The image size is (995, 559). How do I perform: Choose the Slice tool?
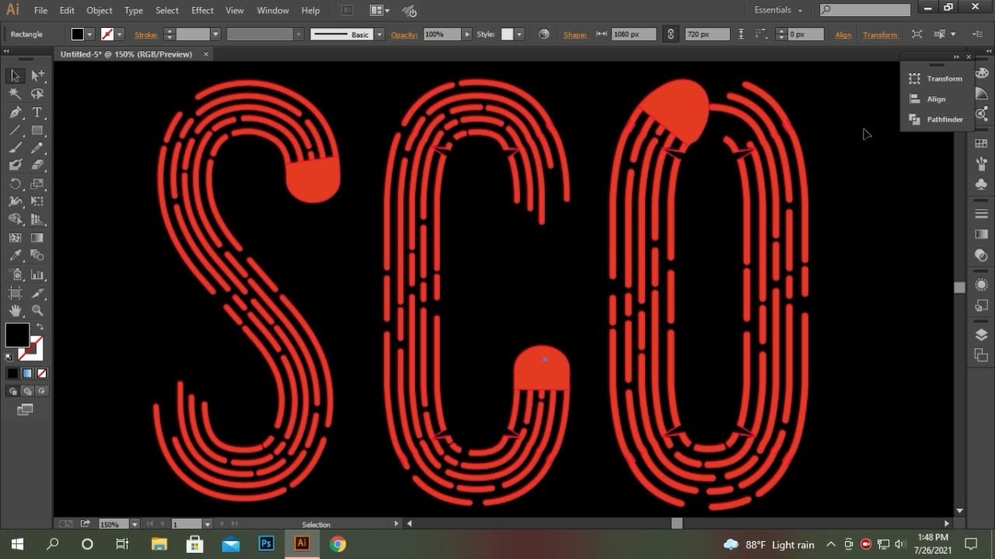pos(37,293)
